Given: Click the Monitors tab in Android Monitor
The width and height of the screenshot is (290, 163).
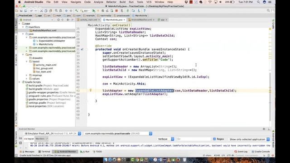Looking at the screenshot, I should [41, 139].
